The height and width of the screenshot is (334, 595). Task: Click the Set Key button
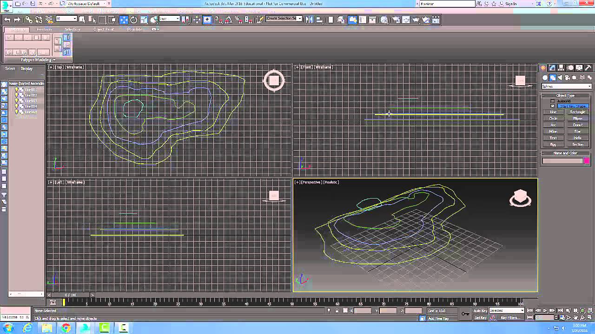[480, 318]
